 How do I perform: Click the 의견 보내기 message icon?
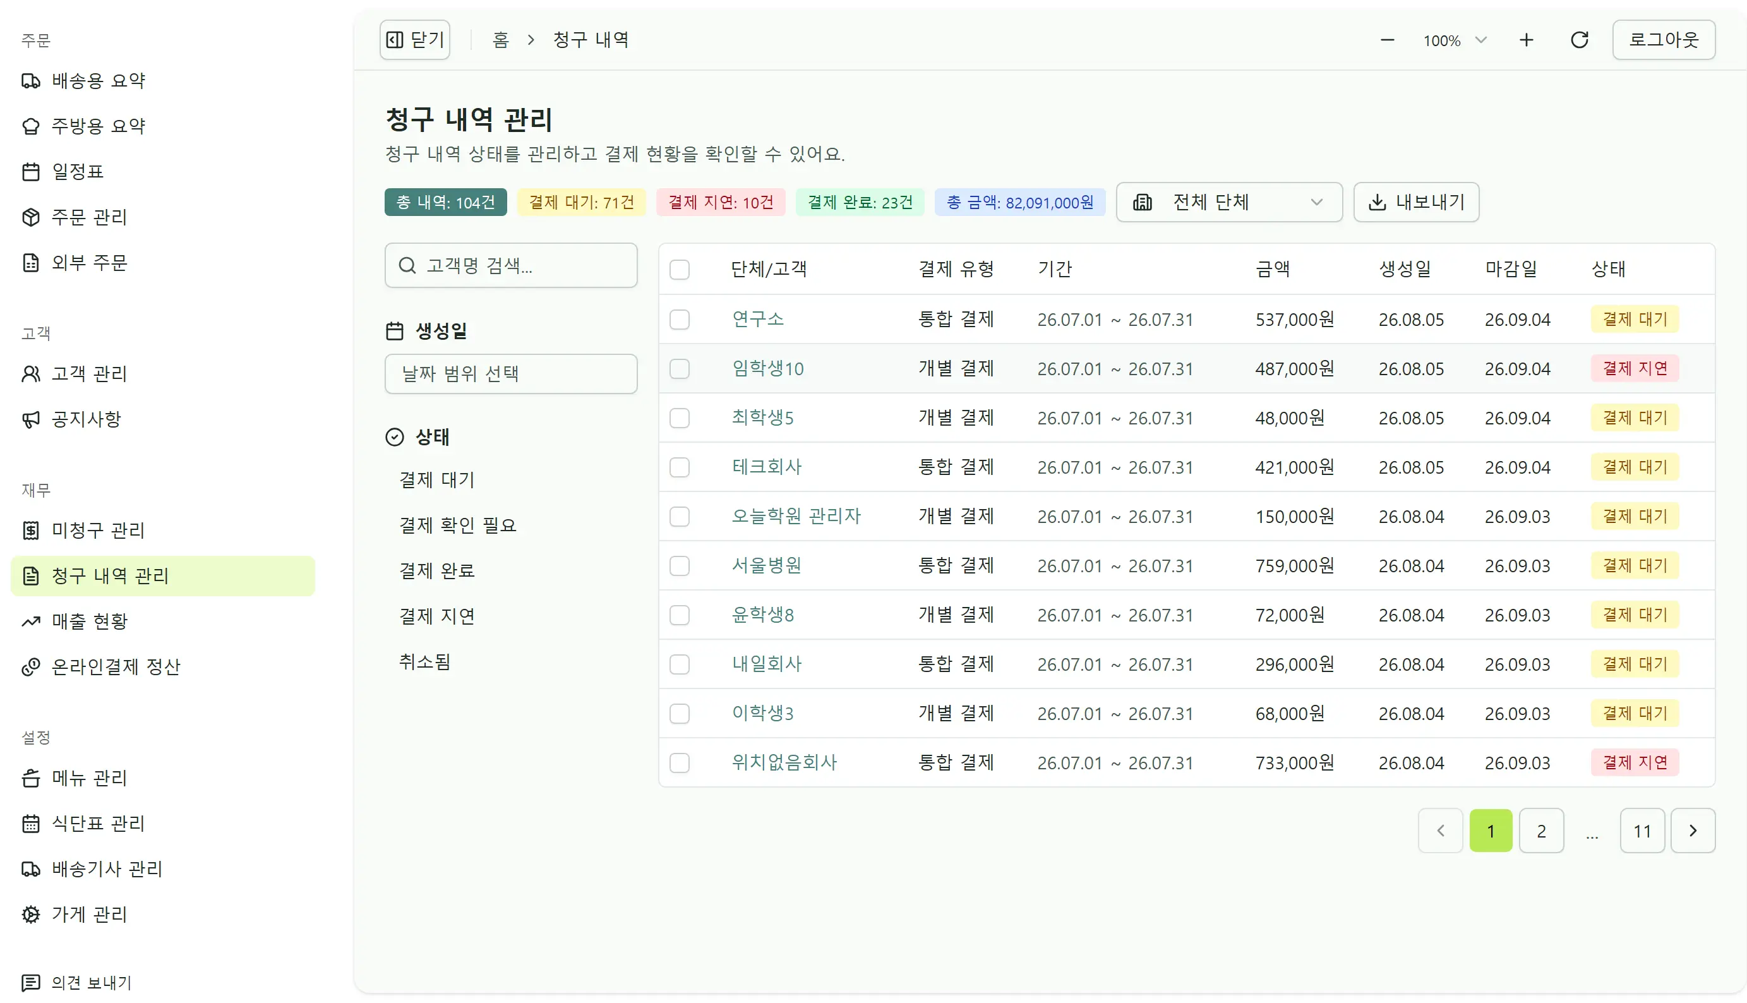pyautogui.click(x=30, y=982)
